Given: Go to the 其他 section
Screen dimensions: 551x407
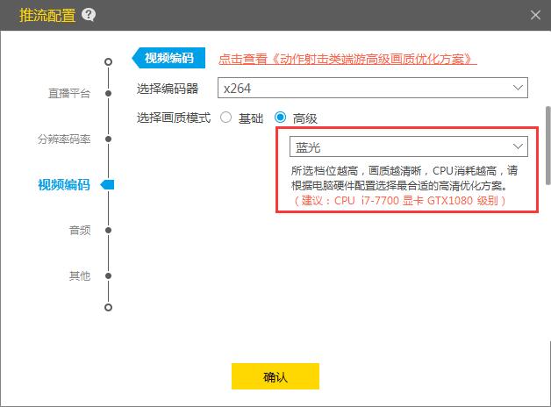Looking at the screenshot, I should pos(80,276).
